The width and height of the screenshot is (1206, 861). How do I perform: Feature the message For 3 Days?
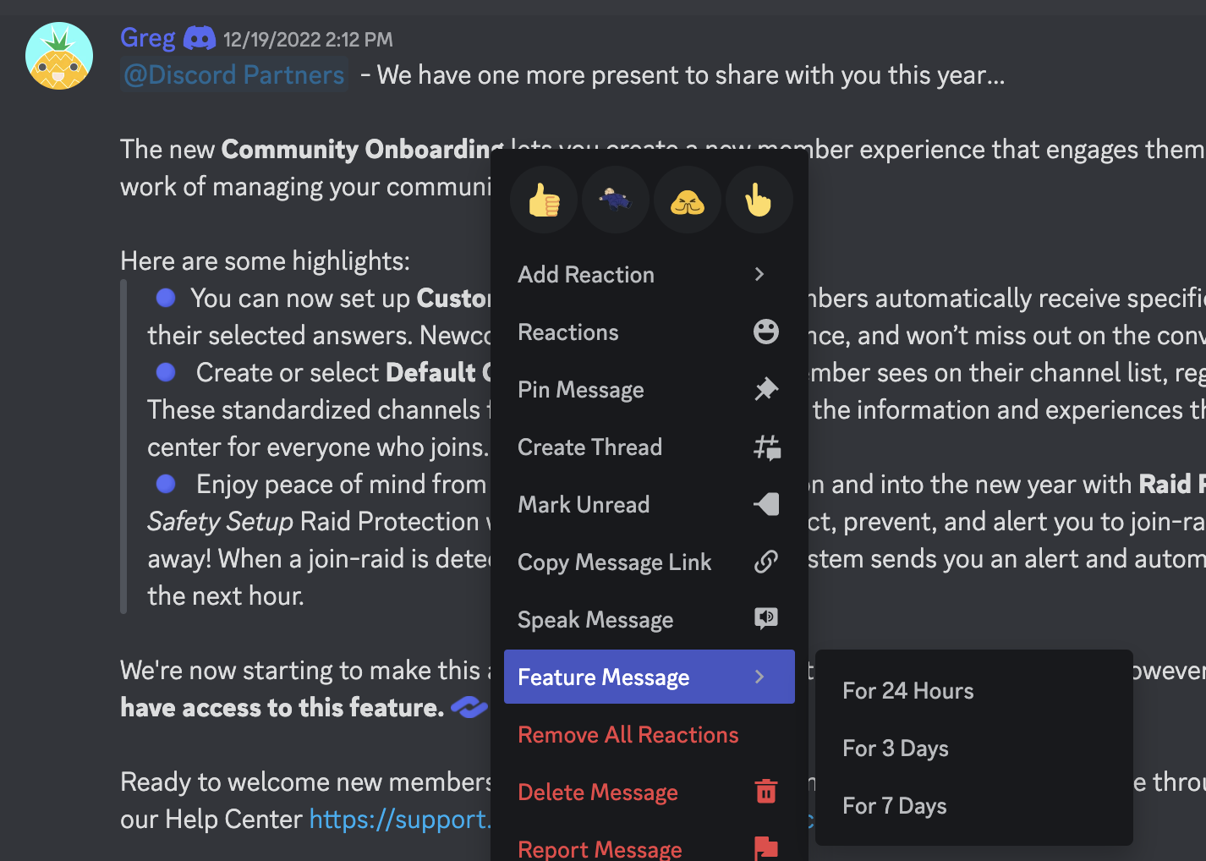[x=895, y=749]
